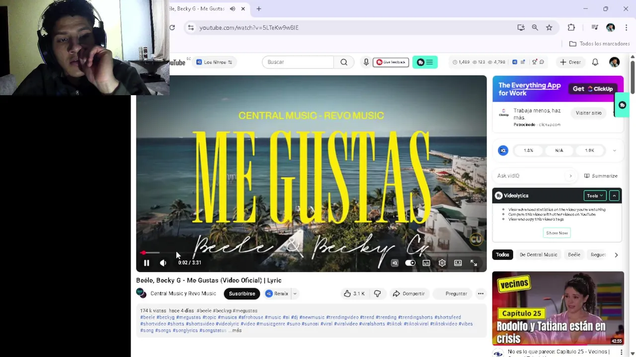
Task: Click the 1.9K vidIQ stat pill
Action: coord(589,150)
